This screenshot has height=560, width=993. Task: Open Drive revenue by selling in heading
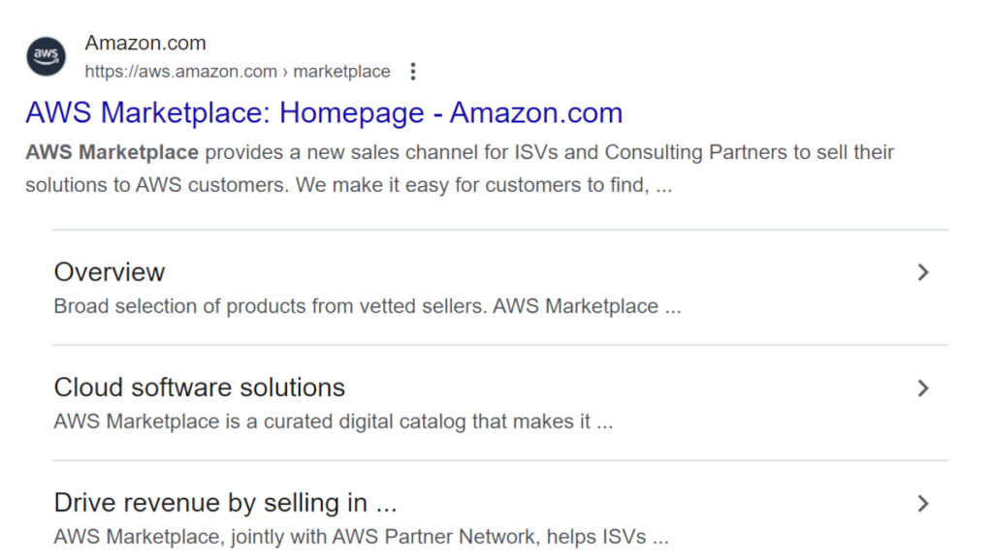click(225, 503)
